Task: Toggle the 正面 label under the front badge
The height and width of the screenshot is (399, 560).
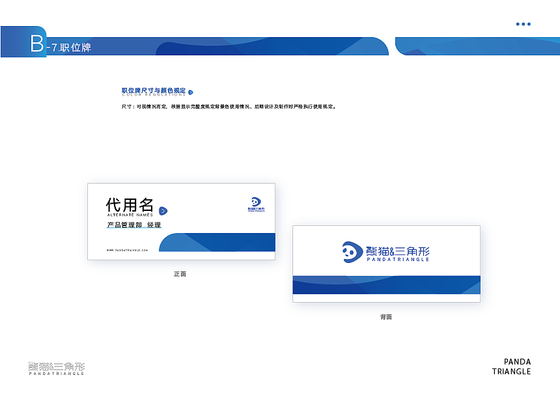Action: 180,275
